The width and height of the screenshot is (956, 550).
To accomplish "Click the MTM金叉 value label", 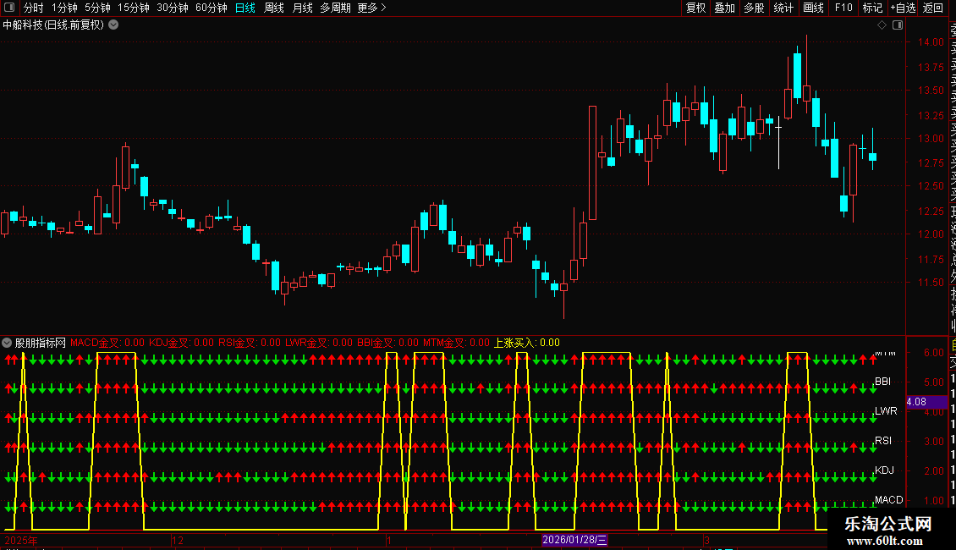I will click(457, 343).
